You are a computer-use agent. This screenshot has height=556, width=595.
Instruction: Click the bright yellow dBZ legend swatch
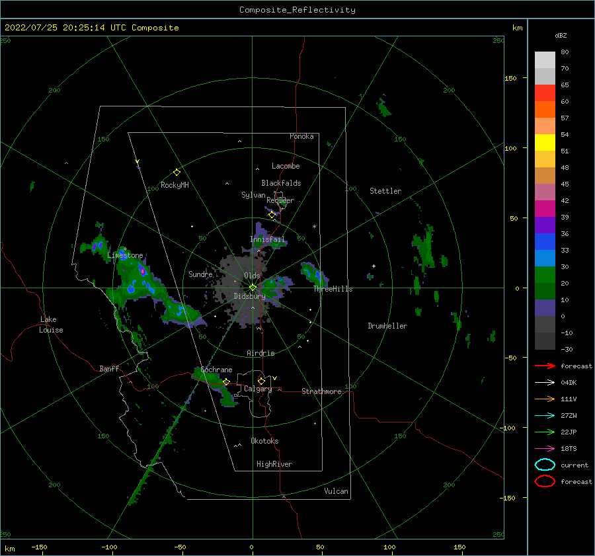(x=545, y=142)
